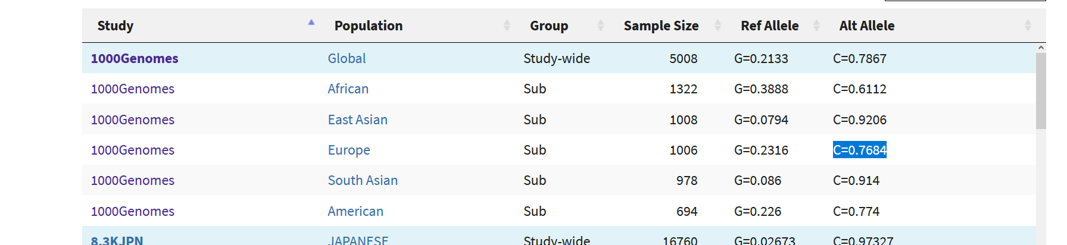The image size is (1067, 245).
Task: Sort by Ref Allele column arrows
Action: [x=816, y=25]
